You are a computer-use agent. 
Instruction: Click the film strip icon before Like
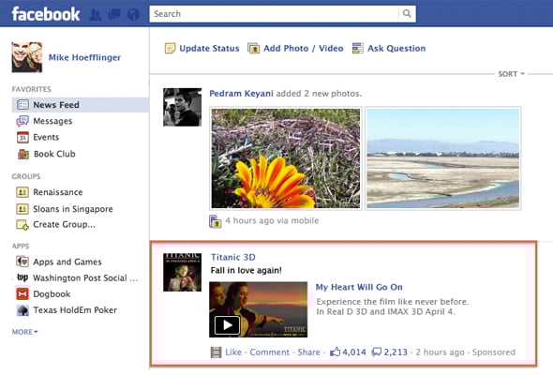click(216, 352)
